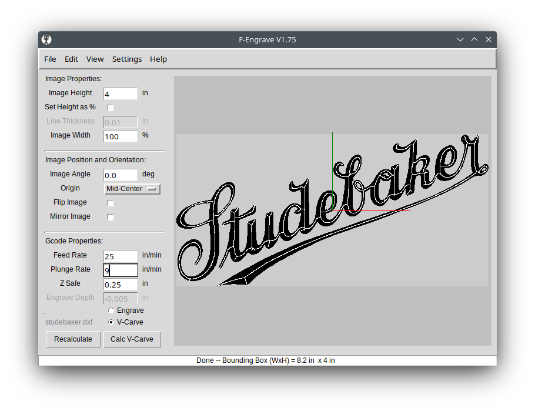Click the Gcode Properties heading
Viewport: 535px width, 411px height.
pyautogui.click(x=74, y=241)
